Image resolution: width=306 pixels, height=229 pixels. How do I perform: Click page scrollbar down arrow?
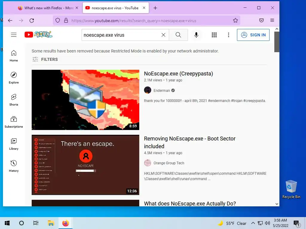pyautogui.click(x=277, y=204)
